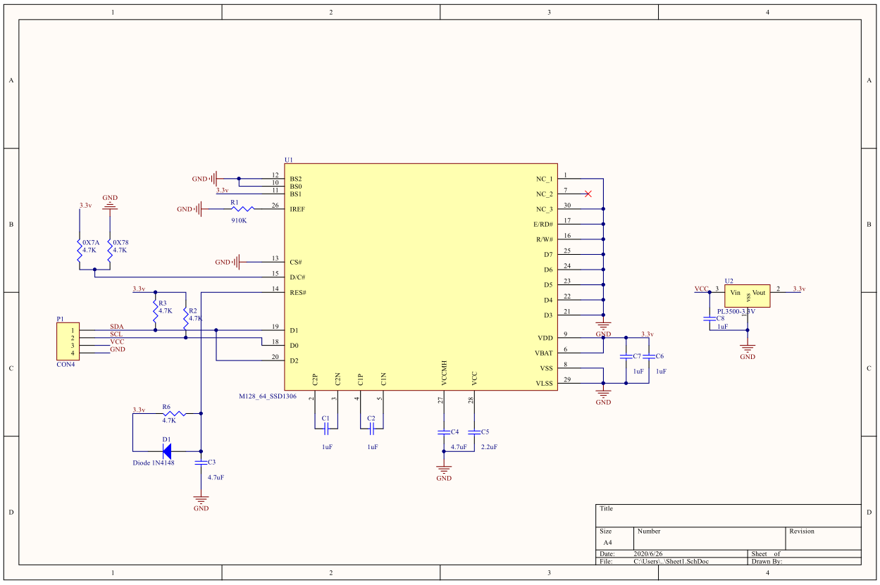Click the P1 CON4 connector

68,342
